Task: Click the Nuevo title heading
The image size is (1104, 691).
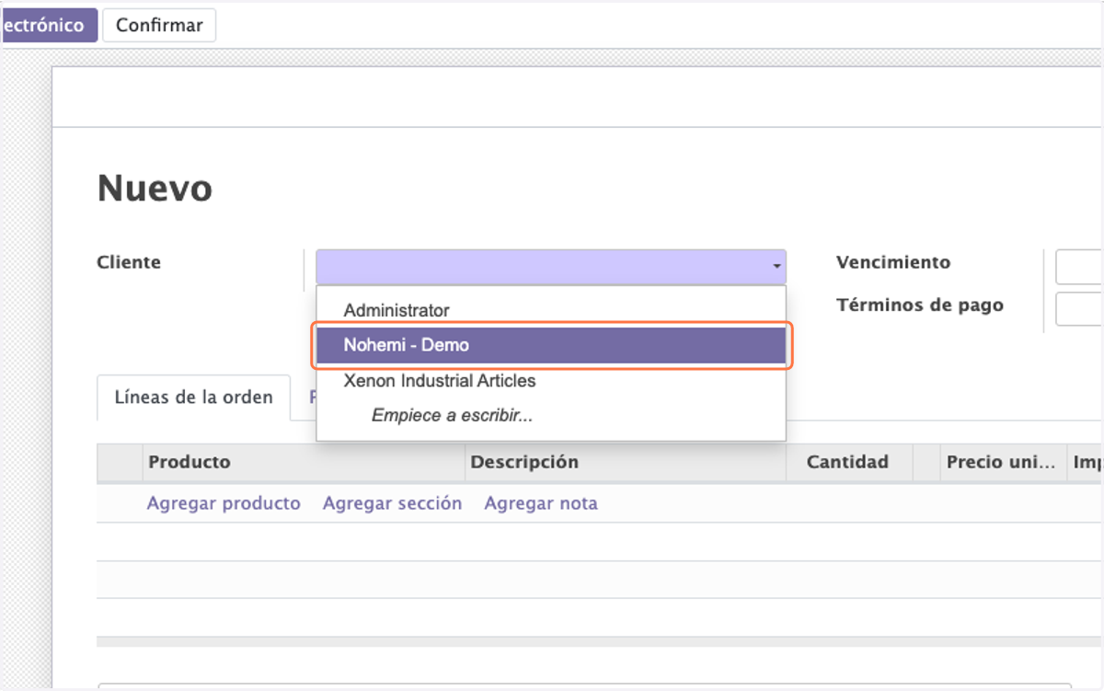Action: tap(155, 189)
